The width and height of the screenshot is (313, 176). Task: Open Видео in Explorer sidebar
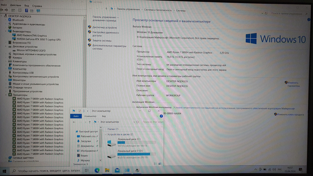(x=84, y=156)
